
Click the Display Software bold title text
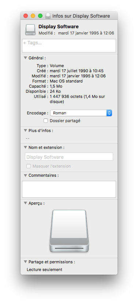click(x=59, y=27)
